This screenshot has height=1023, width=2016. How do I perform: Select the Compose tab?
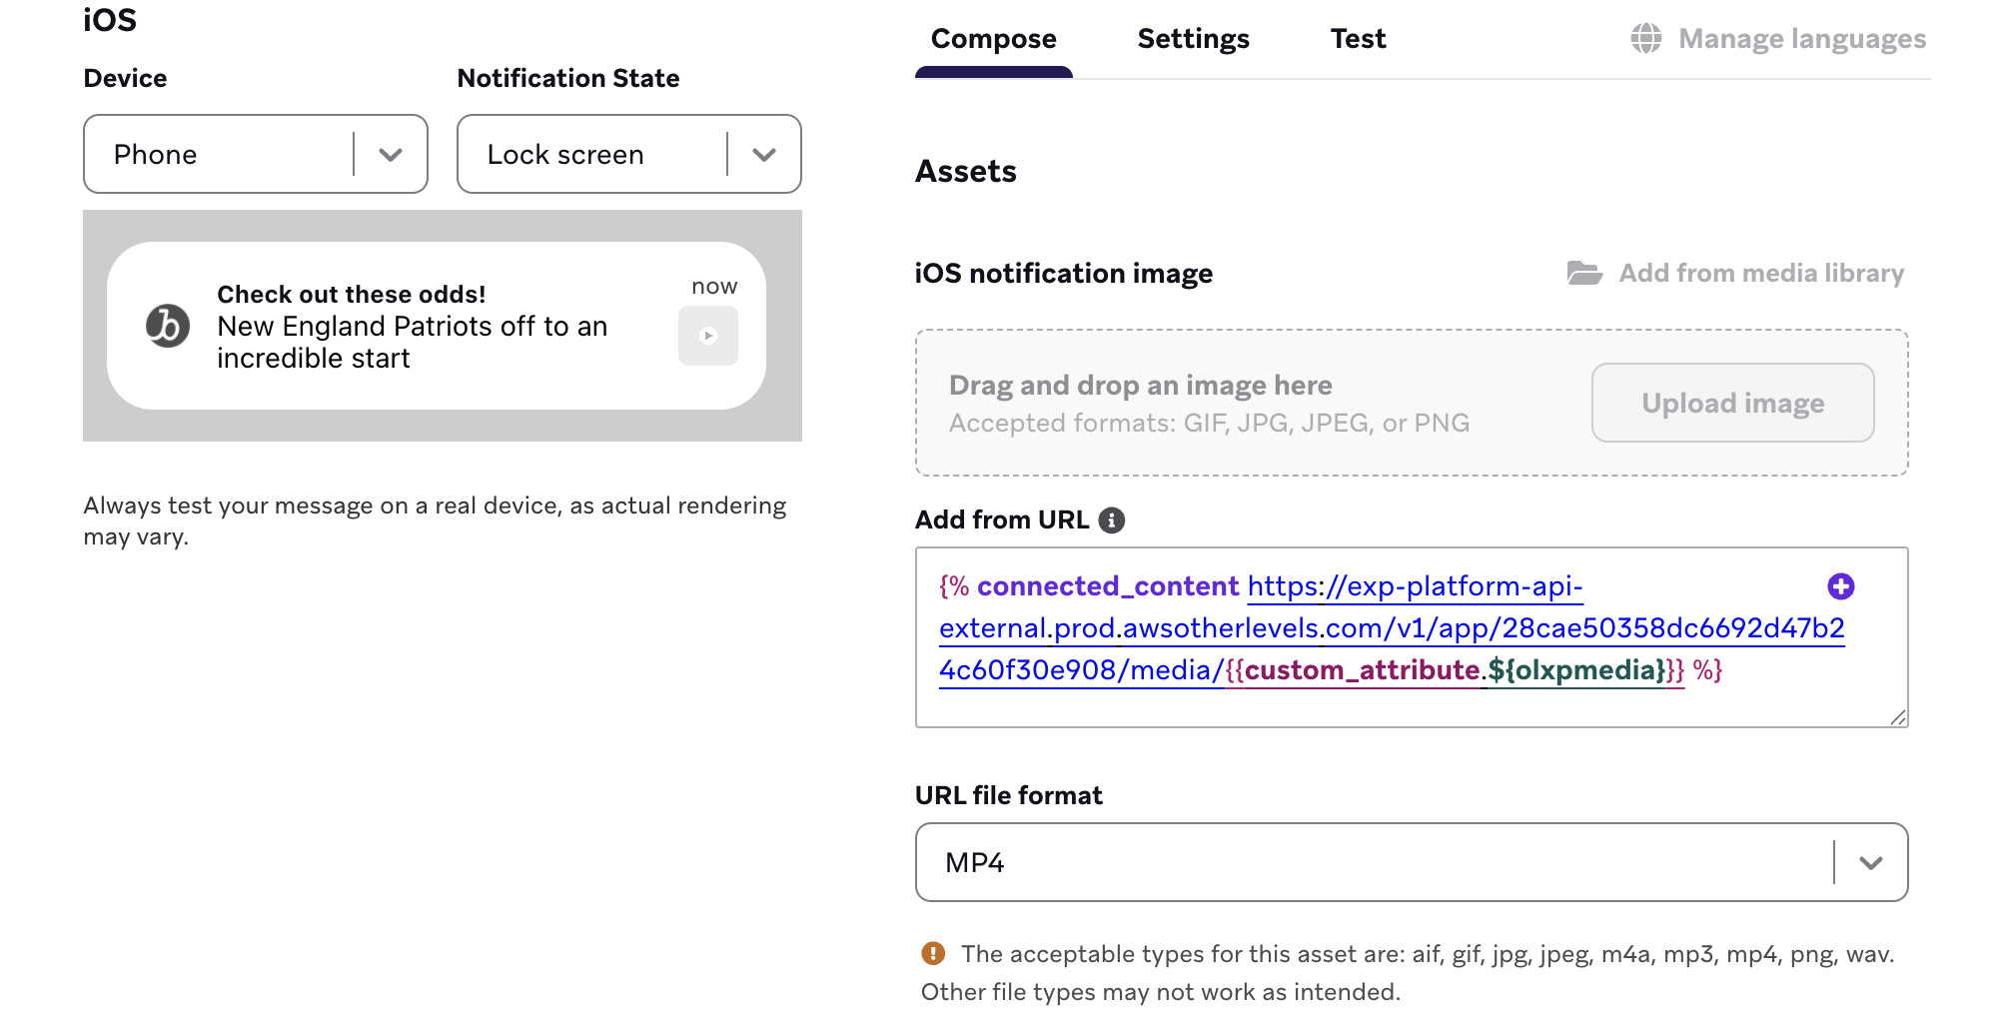tap(993, 38)
